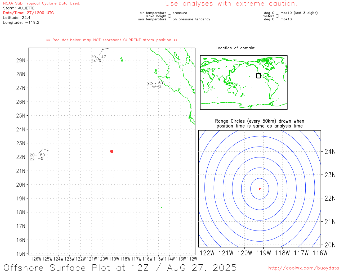Click the 'Latitude: 22.4' text
Screen dimensions: 339x271
point(16,18)
